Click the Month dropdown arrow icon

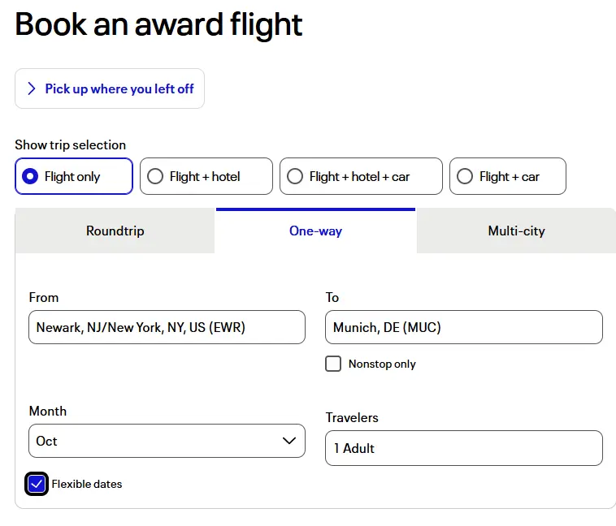coord(288,441)
